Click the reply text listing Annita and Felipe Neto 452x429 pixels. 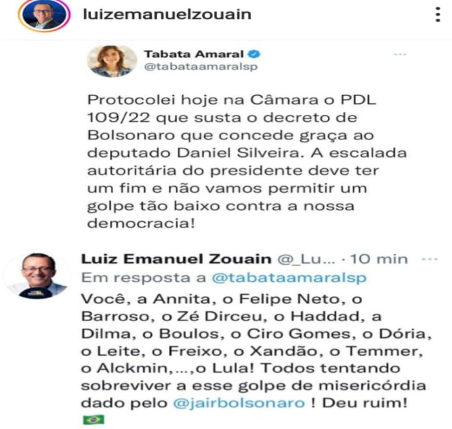point(256,351)
